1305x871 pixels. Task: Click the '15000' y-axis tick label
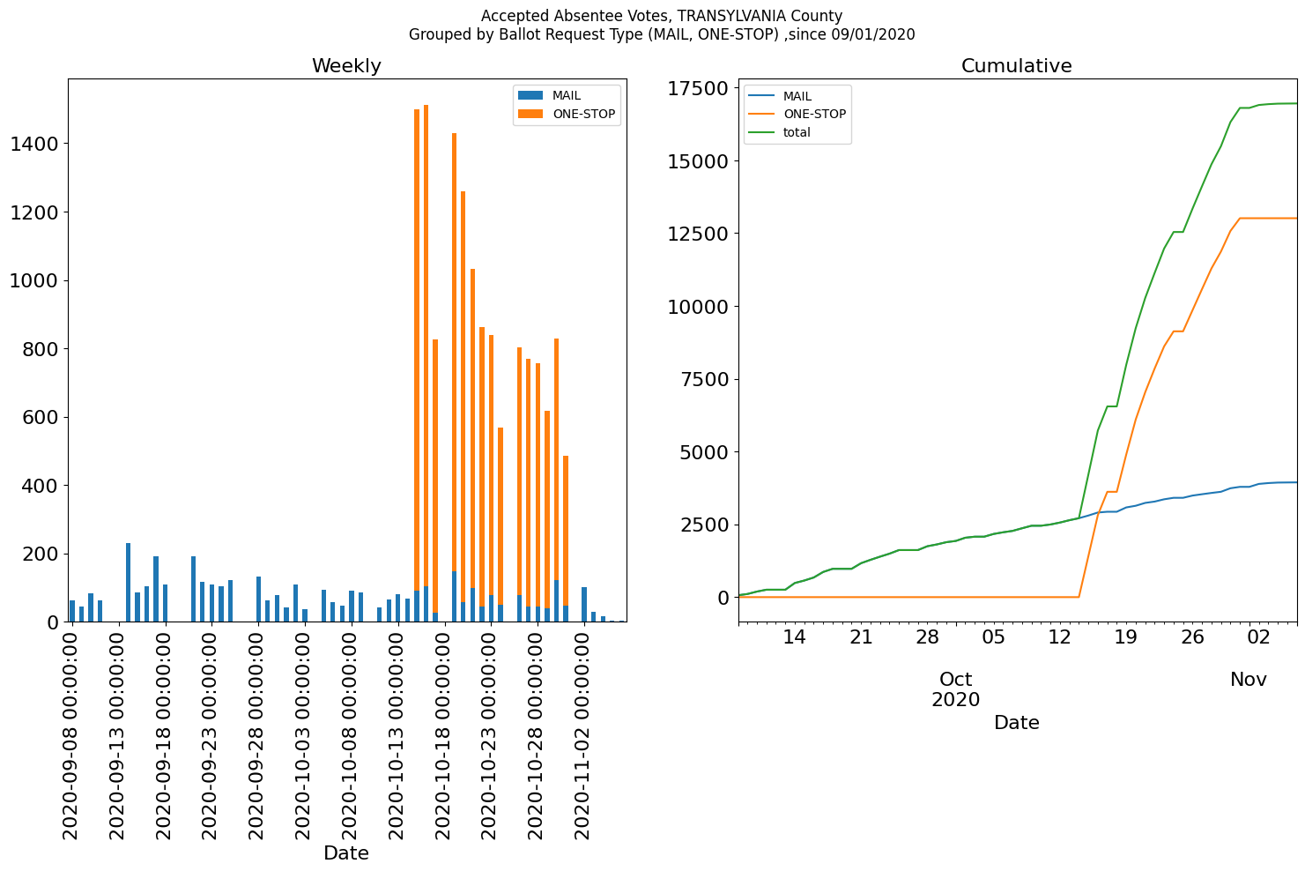coord(699,161)
